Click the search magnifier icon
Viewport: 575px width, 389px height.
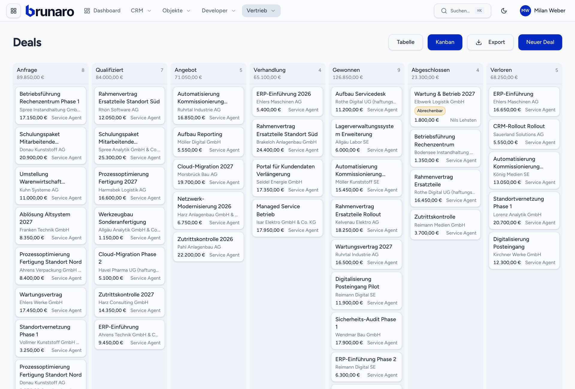pyautogui.click(x=444, y=11)
